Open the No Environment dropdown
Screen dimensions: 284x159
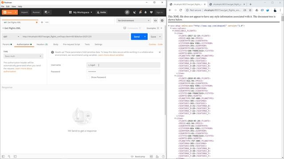click(134, 21)
